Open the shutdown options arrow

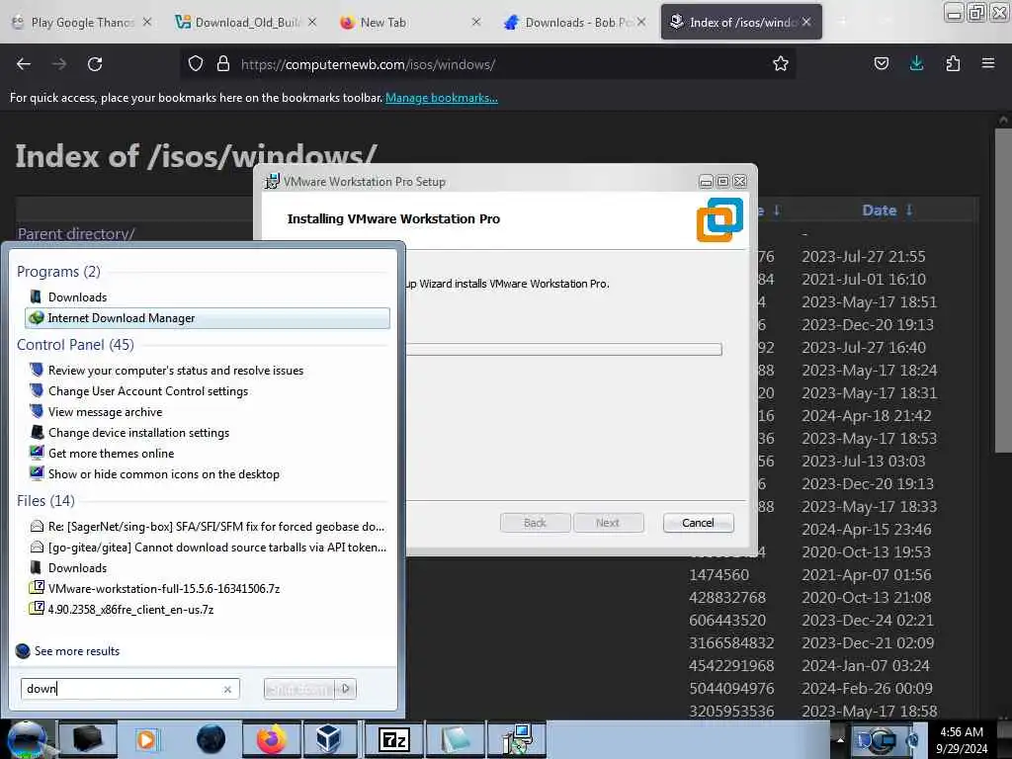coord(346,689)
